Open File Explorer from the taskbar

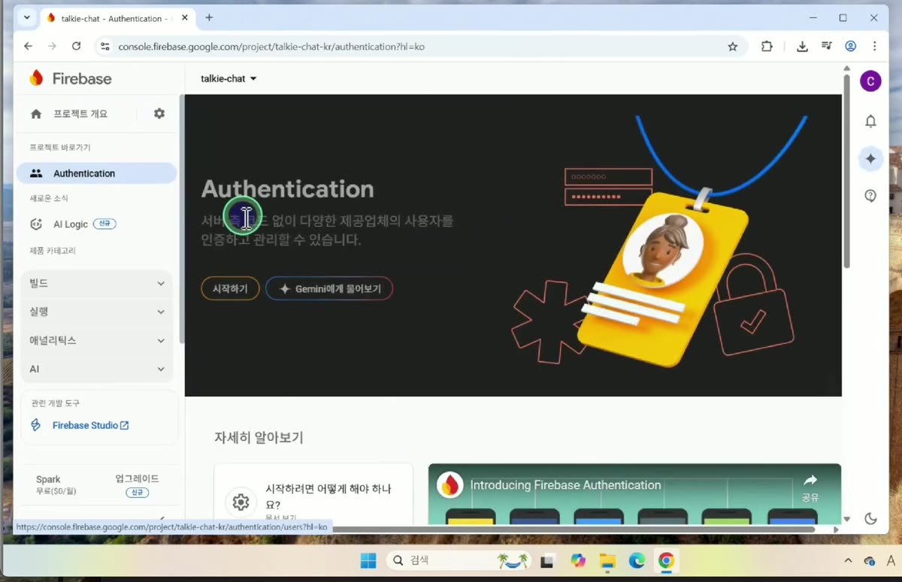coord(607,561)
